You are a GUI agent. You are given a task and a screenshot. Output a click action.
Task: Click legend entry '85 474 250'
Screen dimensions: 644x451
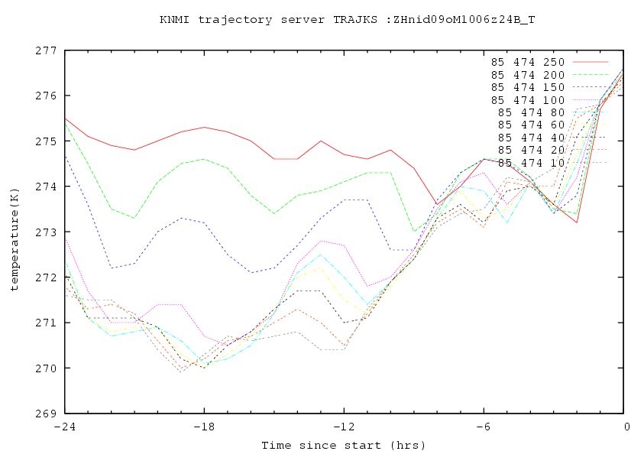click(528, 62)
